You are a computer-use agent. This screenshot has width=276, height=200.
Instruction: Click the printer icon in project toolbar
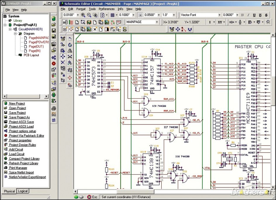[54, 108]
